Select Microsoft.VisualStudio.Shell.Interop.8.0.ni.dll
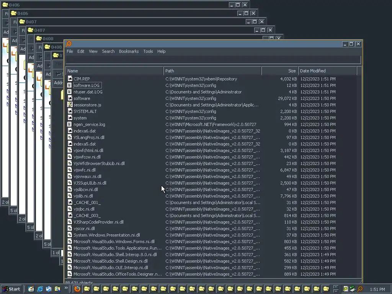The height and width of the screenshot is (294, 392). (115, 255)
